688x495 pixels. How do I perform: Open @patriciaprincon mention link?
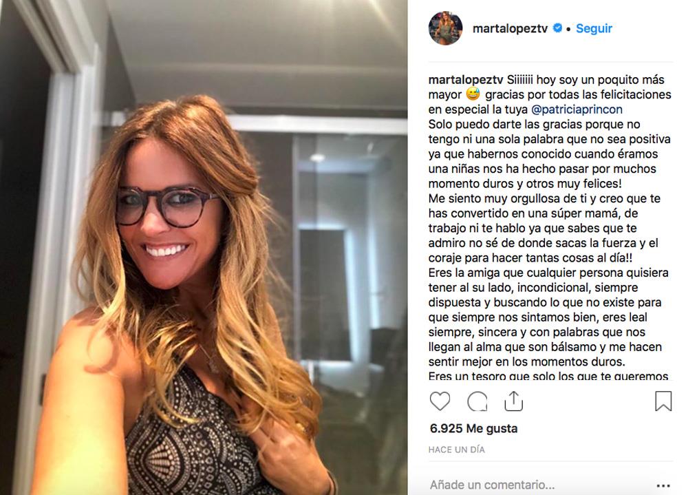point(577,109)
